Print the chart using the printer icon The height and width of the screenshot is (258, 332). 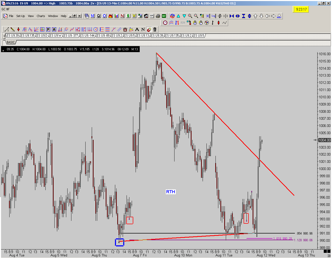158,16
